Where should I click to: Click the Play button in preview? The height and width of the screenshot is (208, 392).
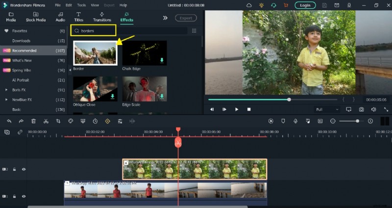click(x=237, y=109)
